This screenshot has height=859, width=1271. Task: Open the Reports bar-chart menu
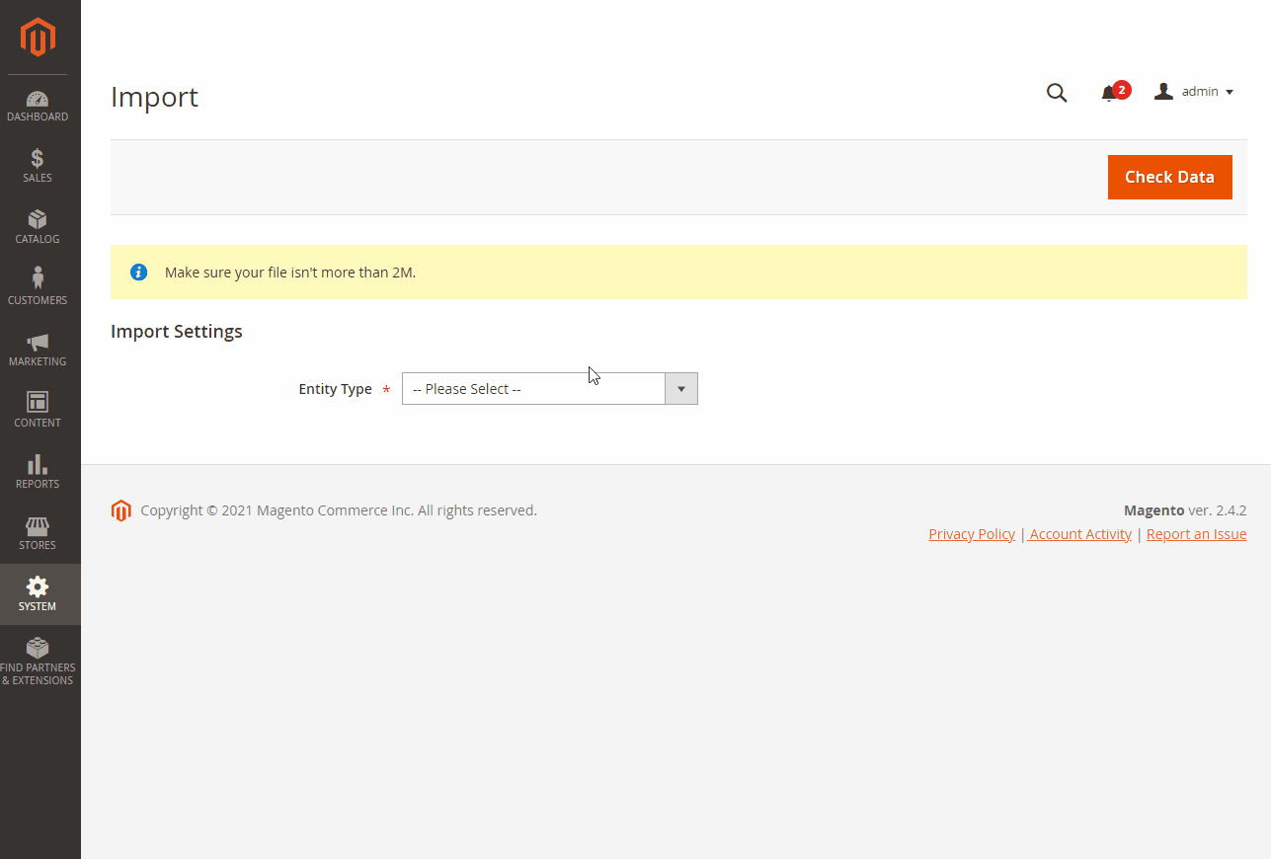point(38,472)
